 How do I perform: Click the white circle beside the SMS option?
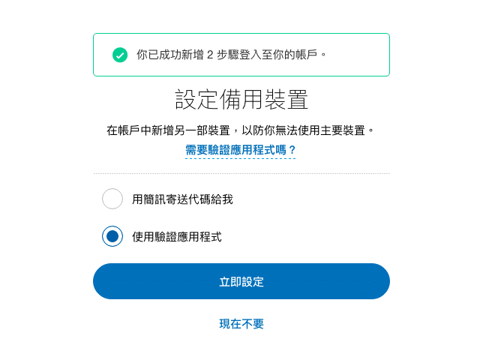(112, 199)
